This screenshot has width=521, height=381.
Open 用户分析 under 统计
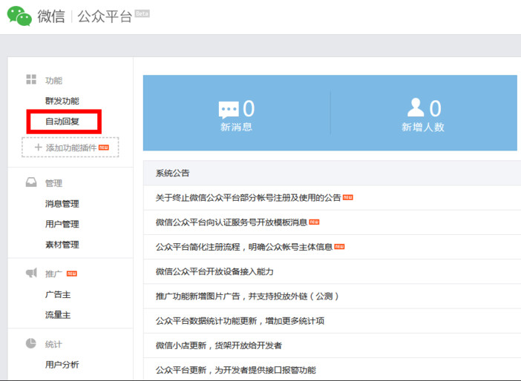[62, 365]
